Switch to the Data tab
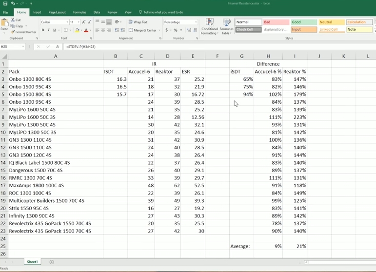 [x=97, y=12]
